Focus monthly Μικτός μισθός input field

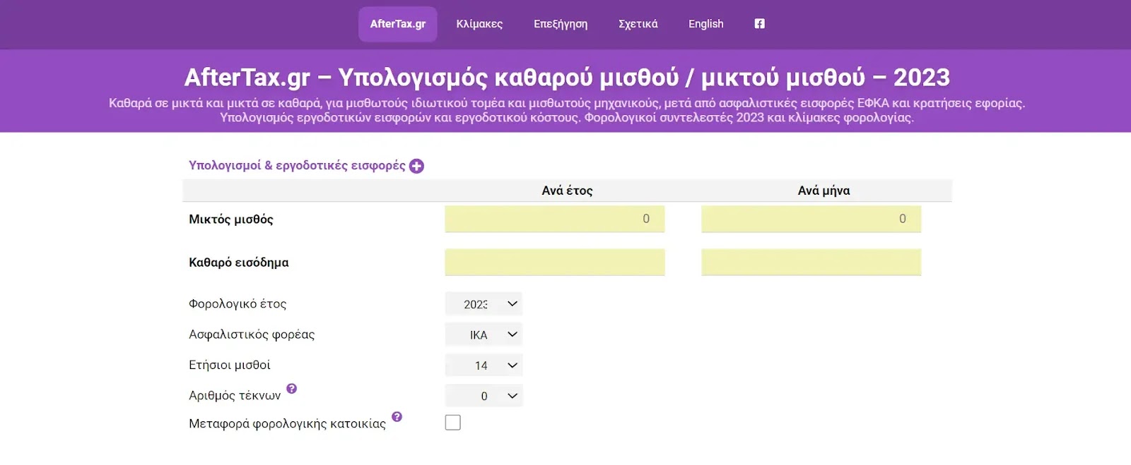811,219
